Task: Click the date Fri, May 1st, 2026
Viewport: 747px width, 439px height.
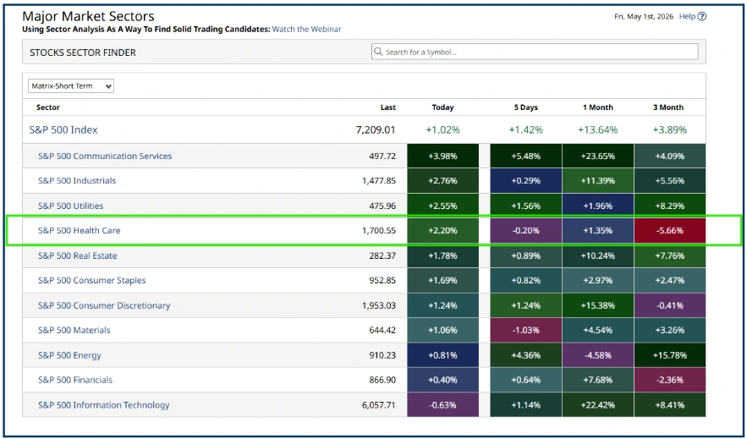Action: click(x=644, y=17)
